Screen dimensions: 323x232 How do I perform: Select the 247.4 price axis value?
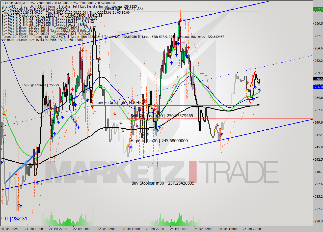coord(318,135)
